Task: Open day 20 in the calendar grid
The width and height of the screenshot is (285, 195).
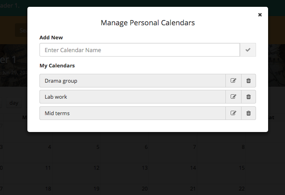Action: (x=145, y=189)
